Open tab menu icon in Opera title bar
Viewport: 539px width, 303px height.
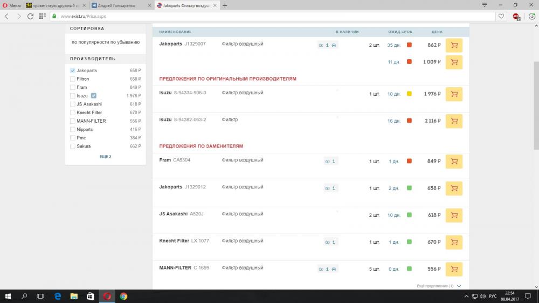485,5
